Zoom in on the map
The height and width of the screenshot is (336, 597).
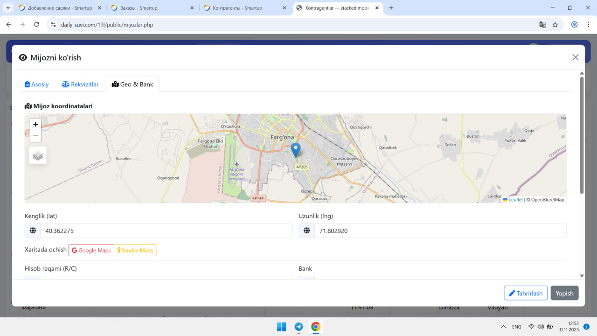[x=35, y=125]
